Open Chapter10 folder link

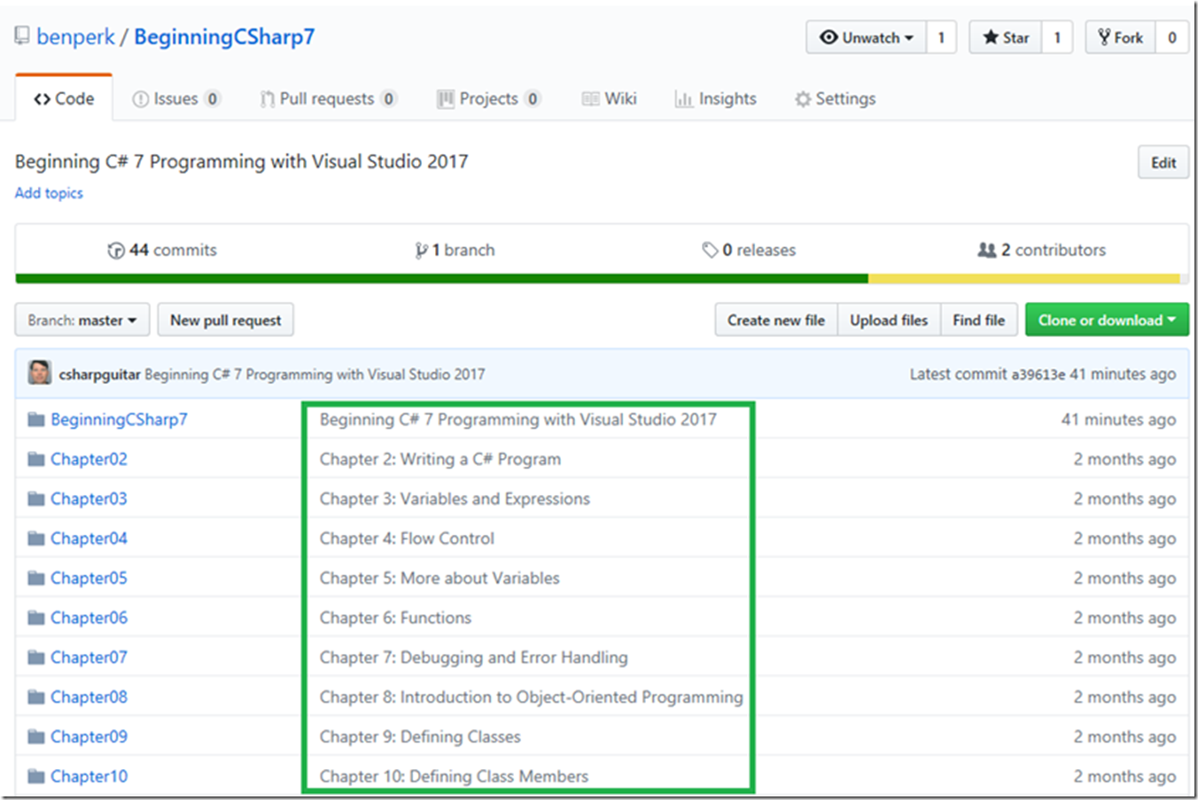click(89, 776)
